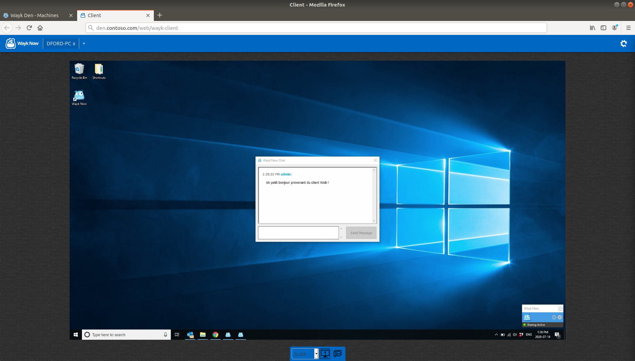
Task: Click the Dropbox tray icon
Action: point(521,335)
